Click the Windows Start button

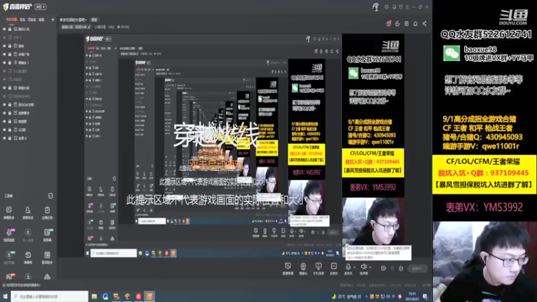click(x=5, y=297)
